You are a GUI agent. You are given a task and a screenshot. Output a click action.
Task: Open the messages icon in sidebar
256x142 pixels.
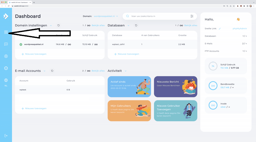(x=6, y=44)
